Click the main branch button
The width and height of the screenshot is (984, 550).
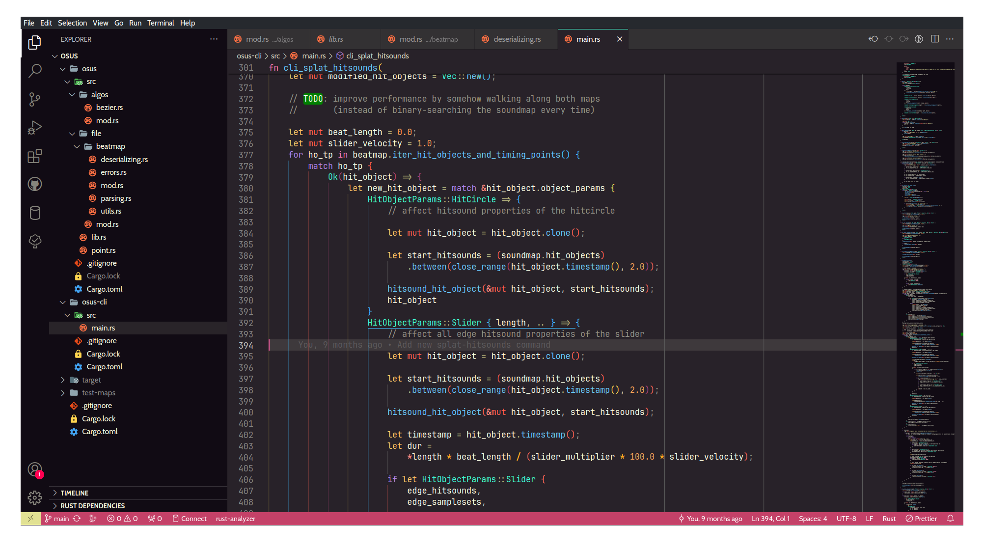coord(56,519)
